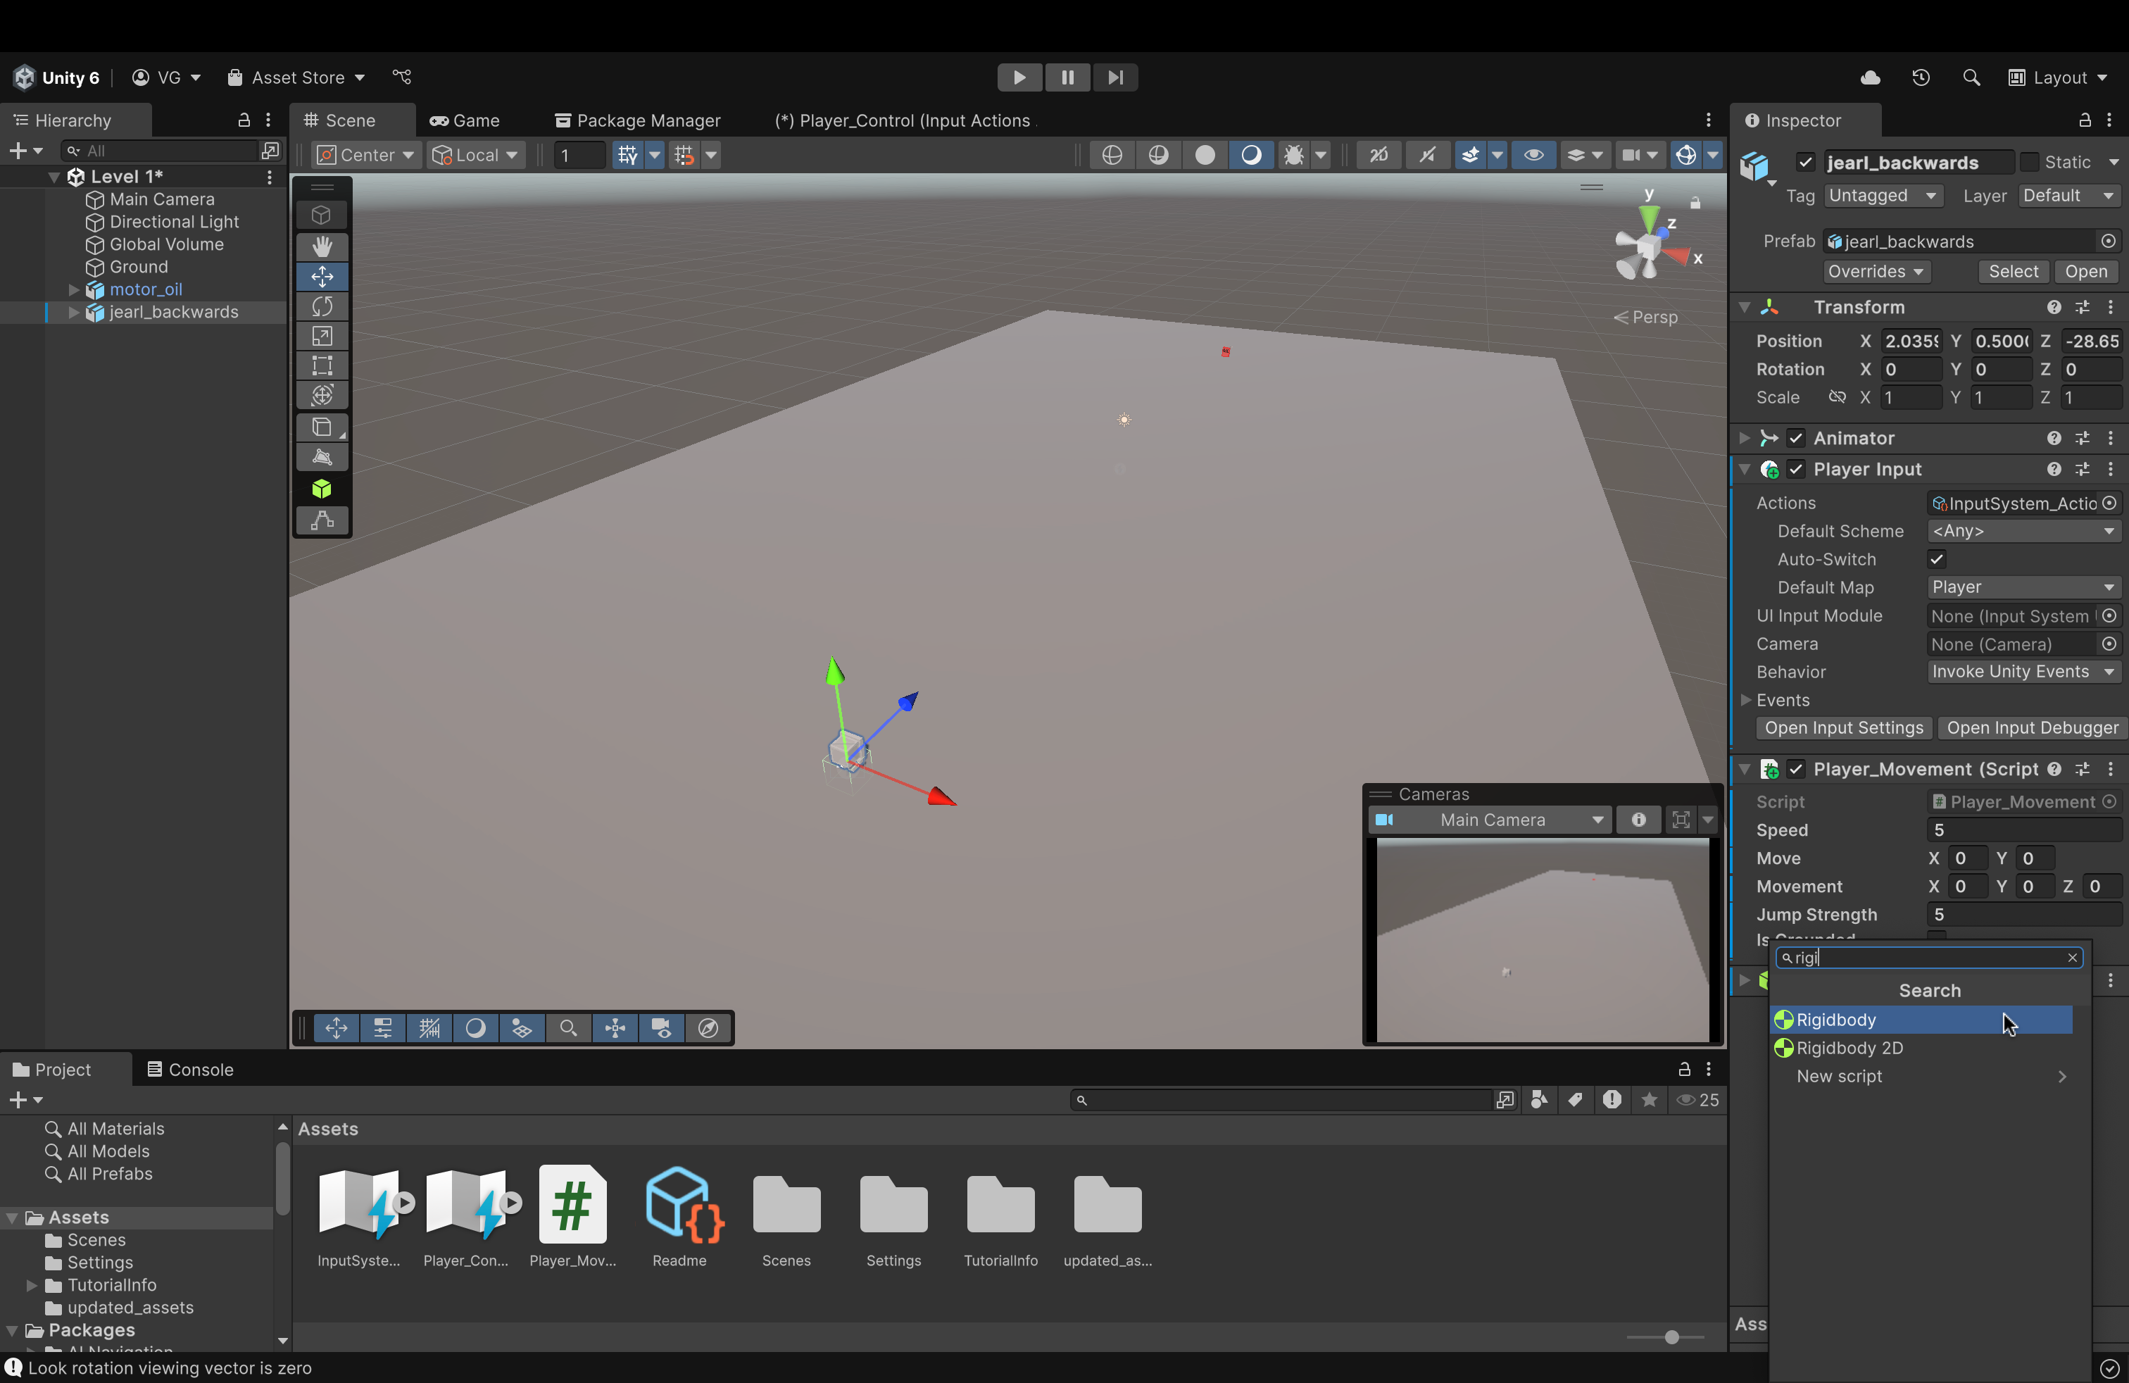Select the Rect transform tool
The image size is (2129, 1383).
[322, 366]
